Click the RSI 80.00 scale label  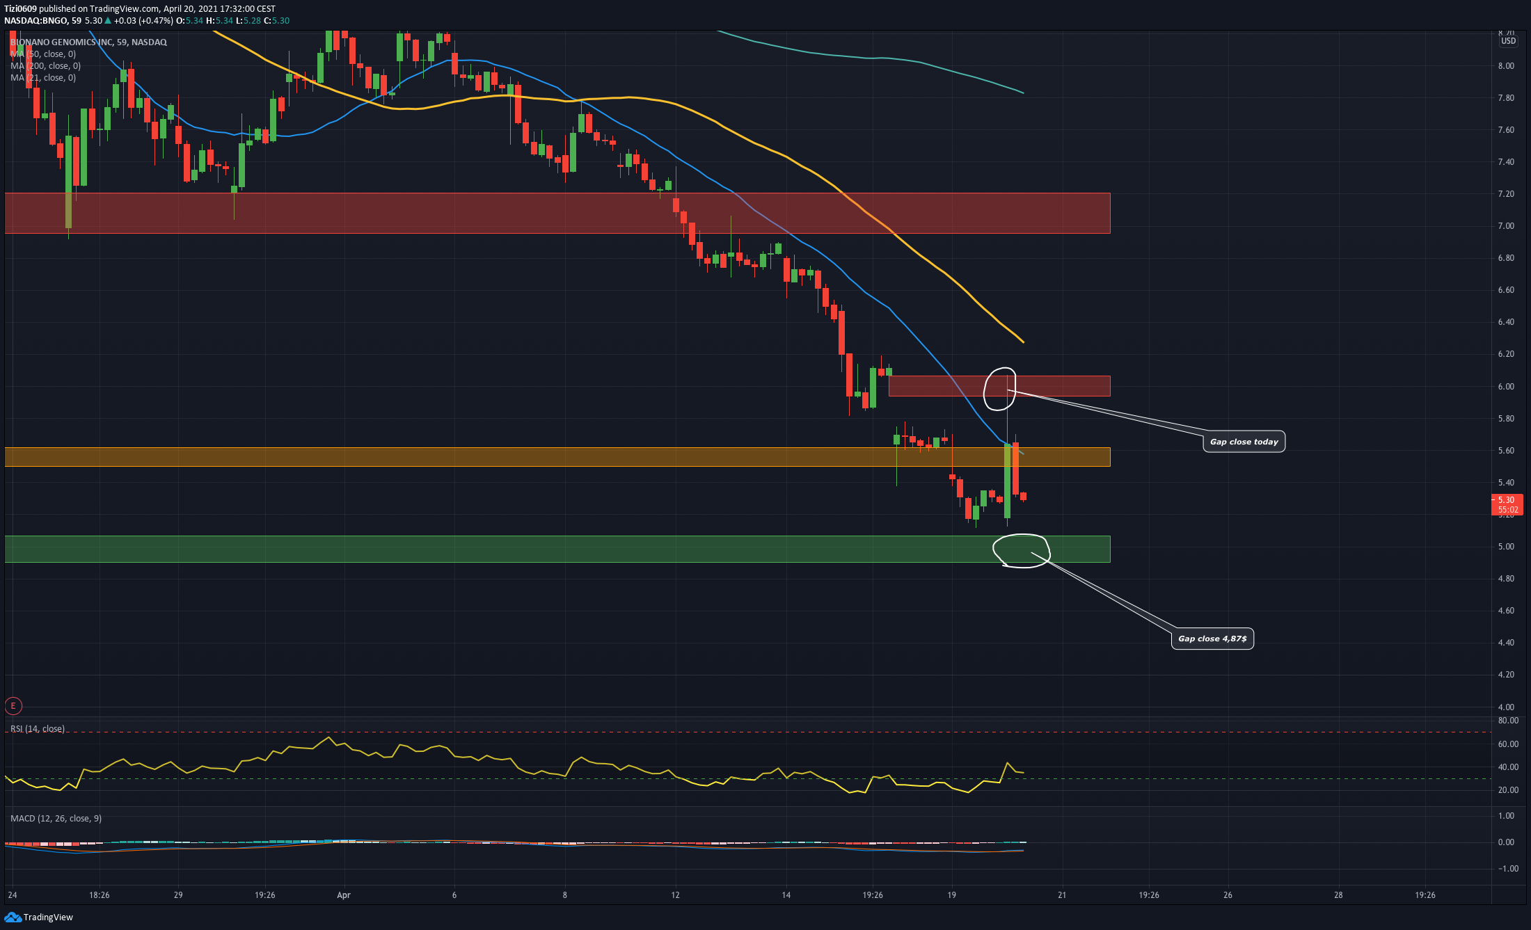pos(1508,720)
